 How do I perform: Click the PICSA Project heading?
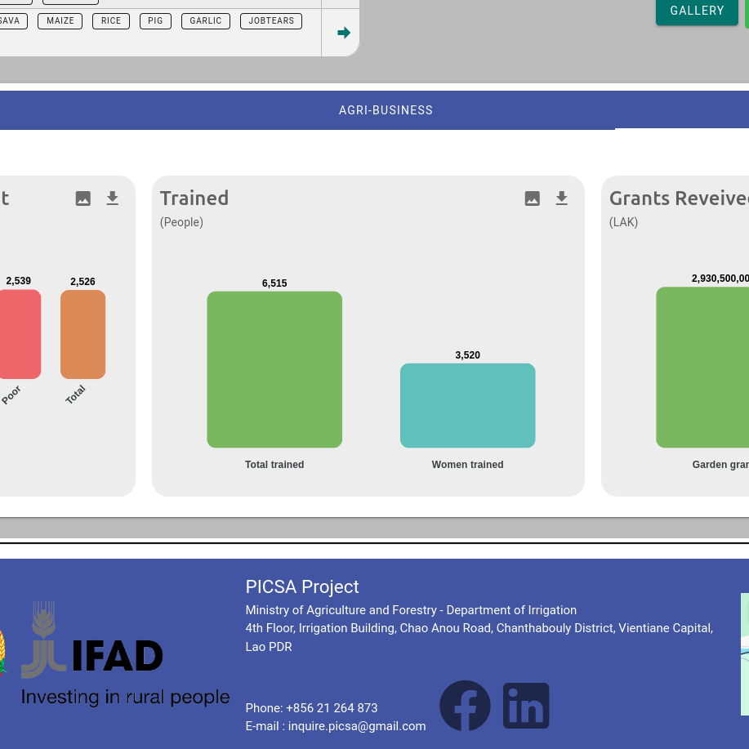[302, 586]
